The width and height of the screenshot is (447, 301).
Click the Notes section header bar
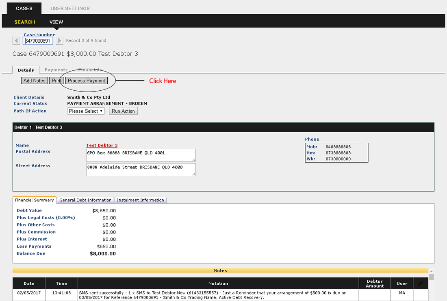220,270
